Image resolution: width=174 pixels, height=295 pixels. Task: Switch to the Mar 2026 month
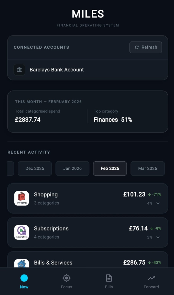point(148,169)
